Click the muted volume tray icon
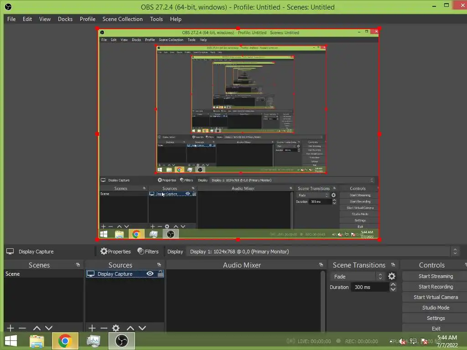This screenshot has width=467, height=350. click(403, 341)
